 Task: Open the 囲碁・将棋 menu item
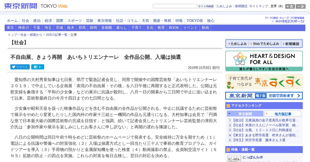coord(162,21)
